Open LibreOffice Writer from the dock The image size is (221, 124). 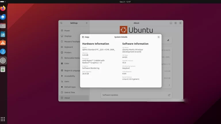click(x=3, y=34)
